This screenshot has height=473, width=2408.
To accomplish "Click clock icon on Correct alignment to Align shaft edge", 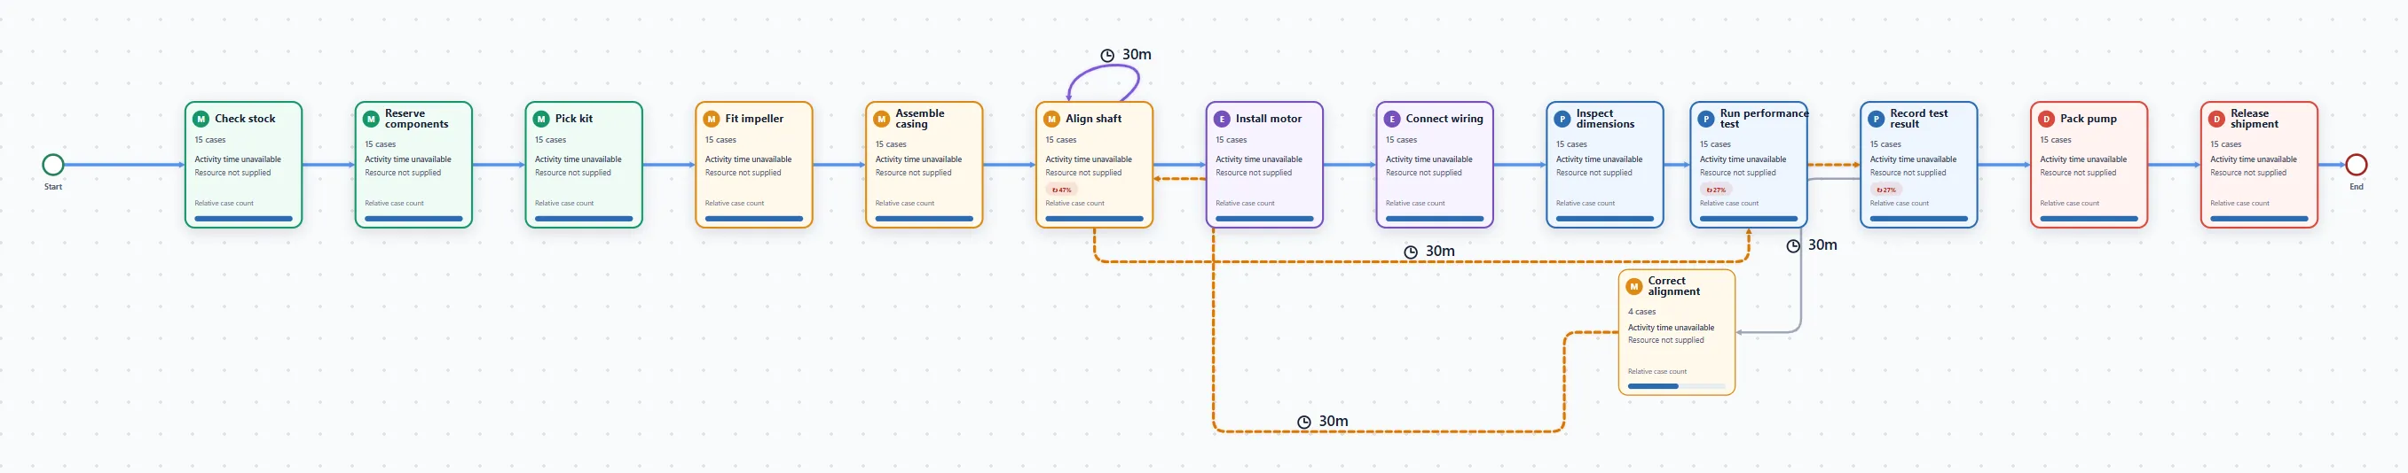I will pos(1304,423).
